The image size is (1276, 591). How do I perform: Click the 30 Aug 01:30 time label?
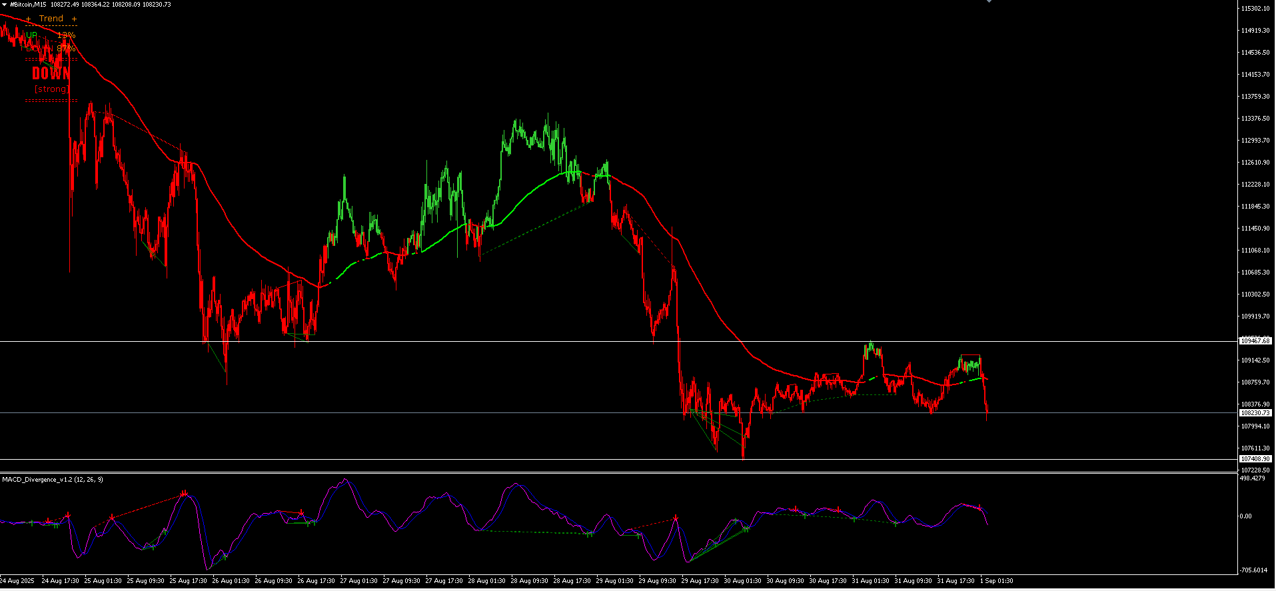tap(742, 581)
